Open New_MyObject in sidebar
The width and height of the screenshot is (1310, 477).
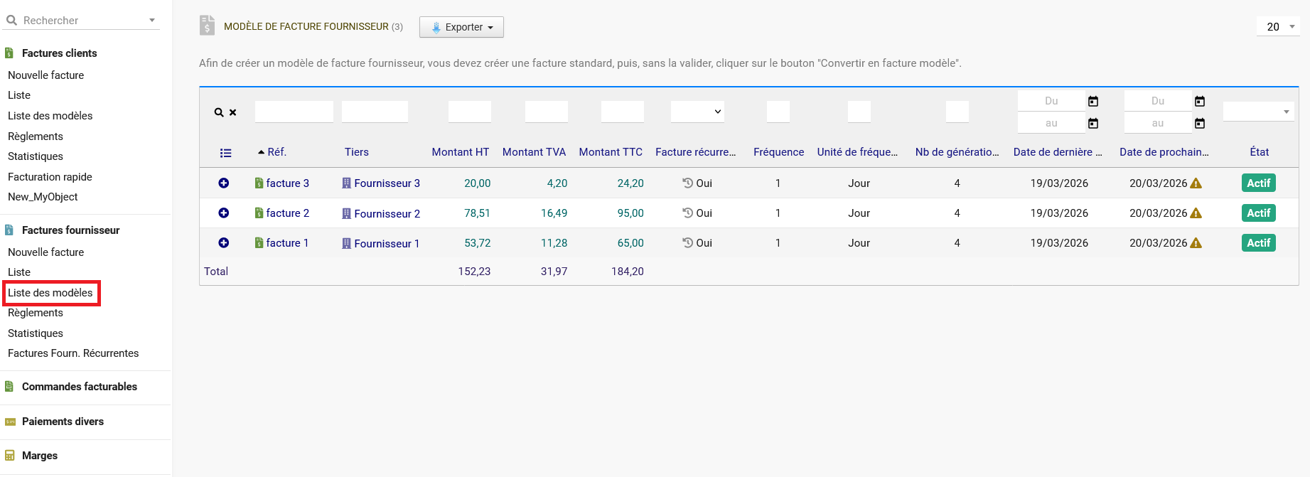[43, 197]
